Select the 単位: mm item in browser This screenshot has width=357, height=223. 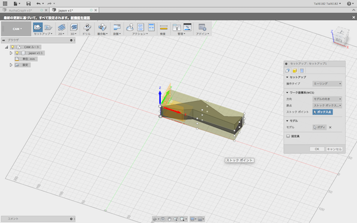[26, 59]
